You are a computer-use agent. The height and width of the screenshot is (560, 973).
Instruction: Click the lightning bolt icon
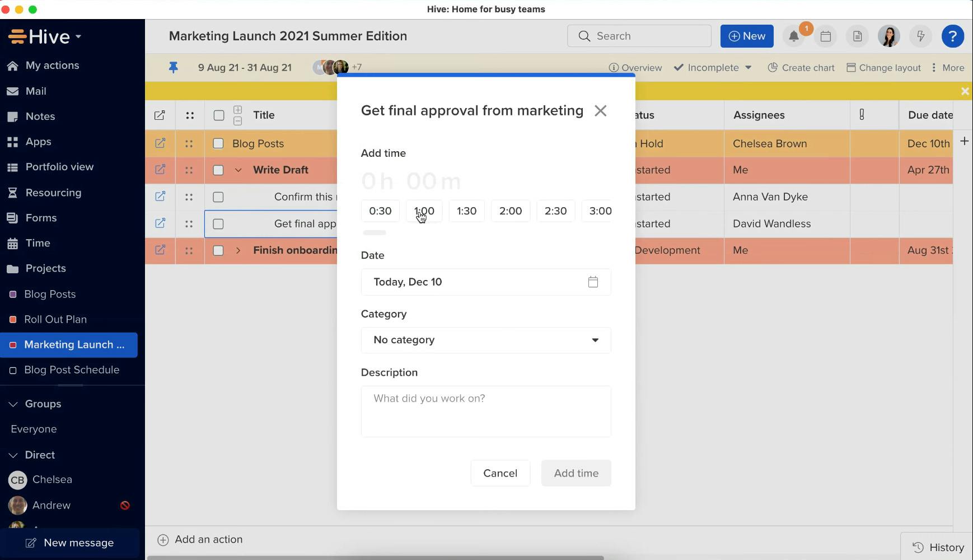pyautogui.click(x=920, y=36)
